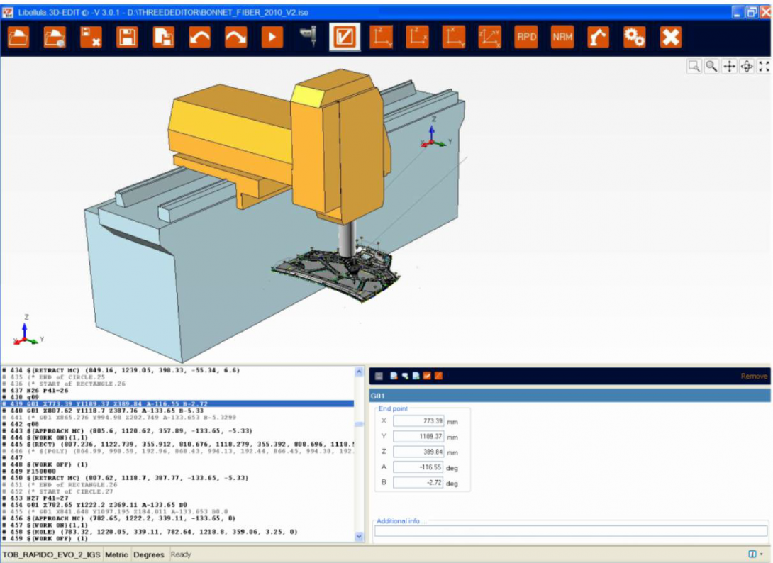Image resolution: width=773 pixels, height=563 pixels.
Task: Toggle the highlighted diagonal-slash toolbar button
Action: pyautogui.click(x=345, y=37)
